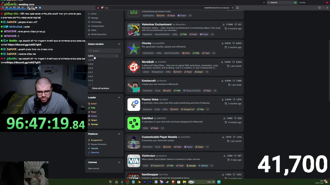330x185 pixels.
Task: Enable the Bukkit loader filter
Action: point(92,104)
